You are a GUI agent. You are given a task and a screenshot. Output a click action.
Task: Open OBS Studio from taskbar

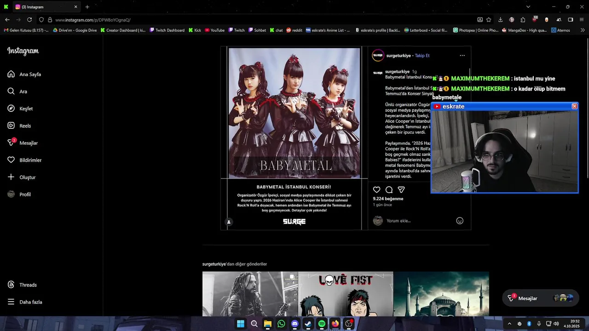pyautogui.click(x=349, y=324)
